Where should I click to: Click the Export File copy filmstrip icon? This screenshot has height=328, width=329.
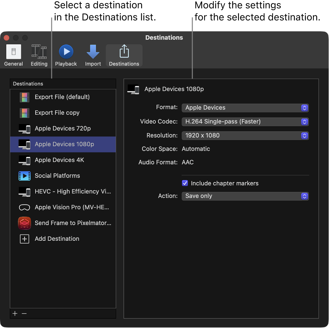click(24, 113)
